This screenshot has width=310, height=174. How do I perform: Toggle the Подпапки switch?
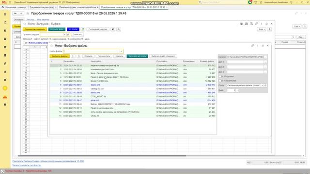tap(220, 76)
